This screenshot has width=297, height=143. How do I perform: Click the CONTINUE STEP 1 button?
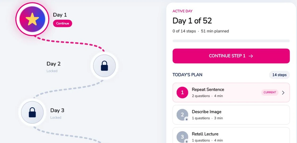231,56
